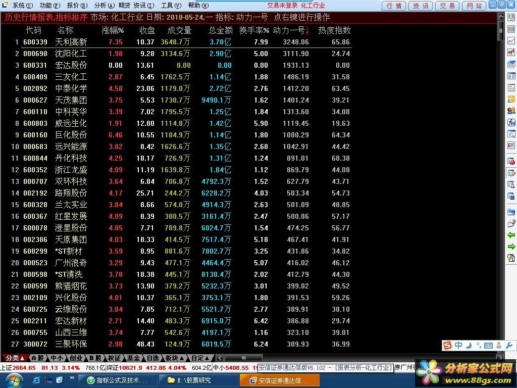Viewport: 517px width, 388px height.
Task: Click the vertical scrollbar up arrow
Action: [x=500, y=17]
